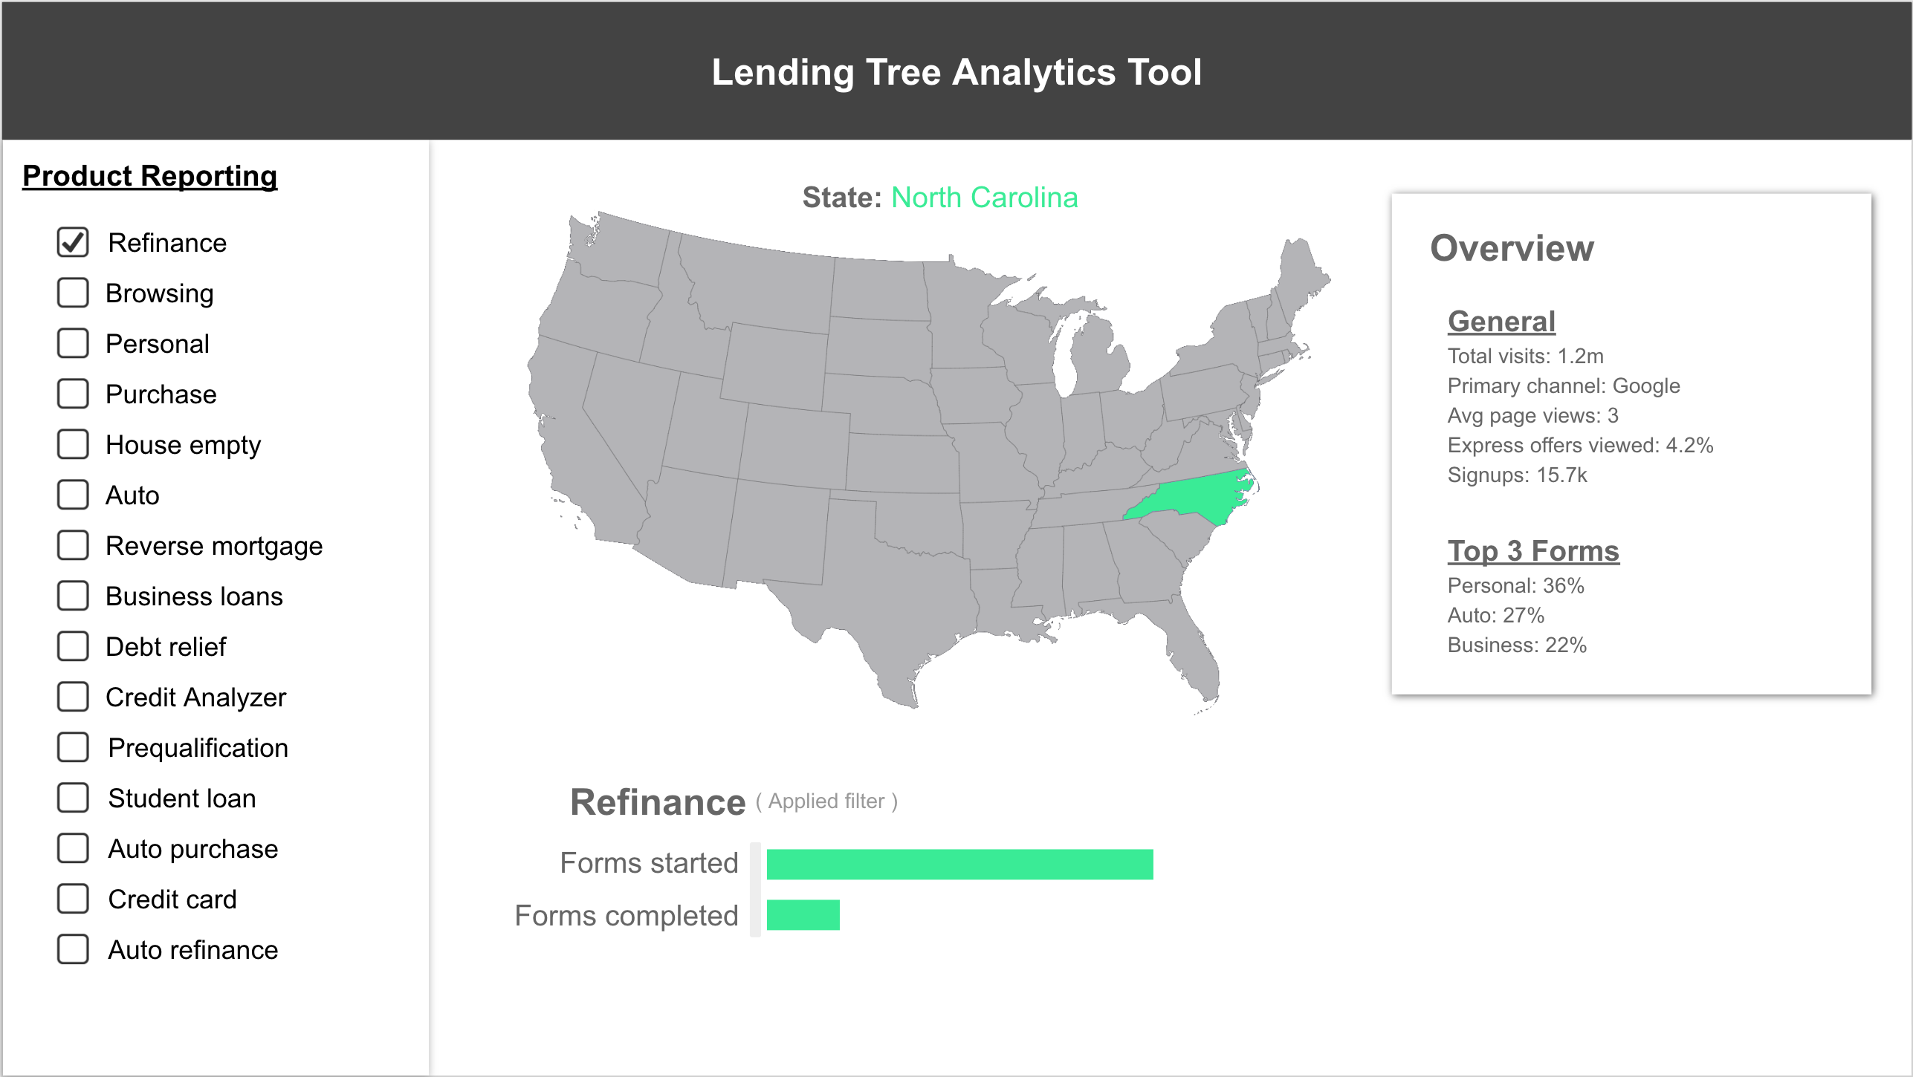The height and width of the screenshot is (1077, 1913).
Task: Enable the Personal product filter
Action: (73, 344)
